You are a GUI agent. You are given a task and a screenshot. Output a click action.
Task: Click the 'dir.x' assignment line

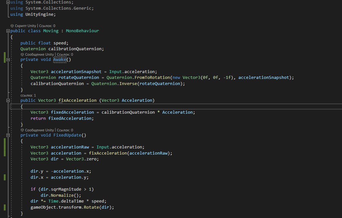(60, 177)
